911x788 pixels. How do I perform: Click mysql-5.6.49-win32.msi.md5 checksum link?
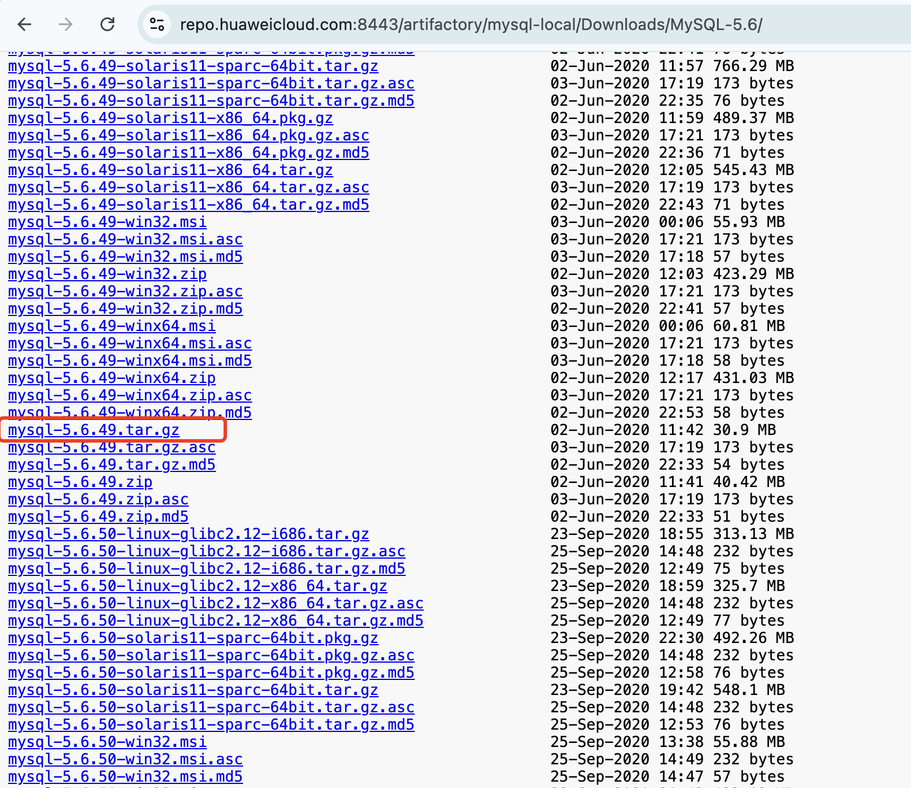pyautogui.click(x=125, y=257)
